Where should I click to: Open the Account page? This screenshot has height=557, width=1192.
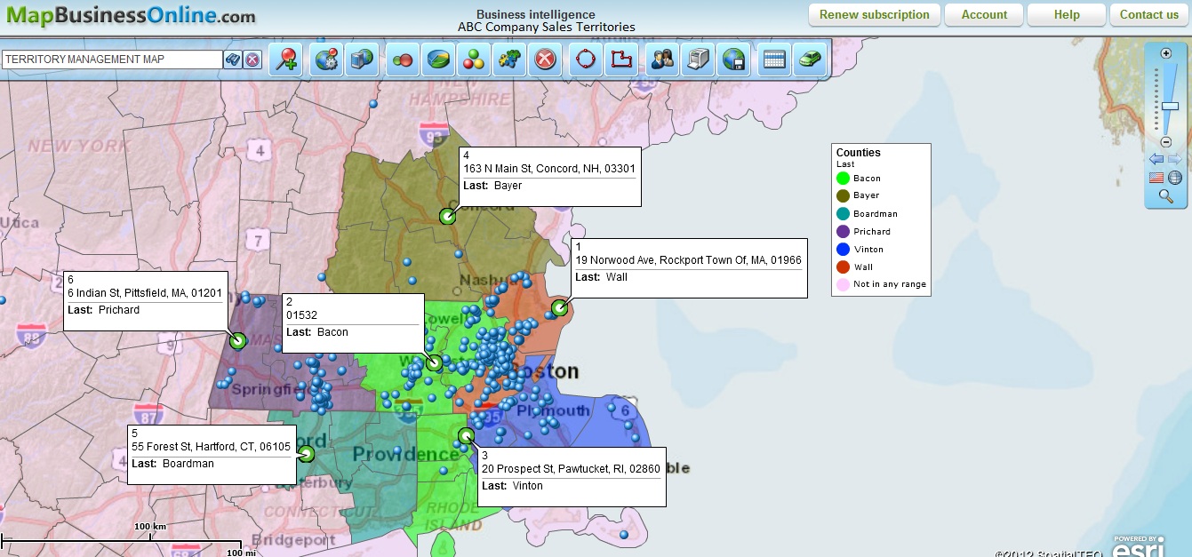click(984, 14)
